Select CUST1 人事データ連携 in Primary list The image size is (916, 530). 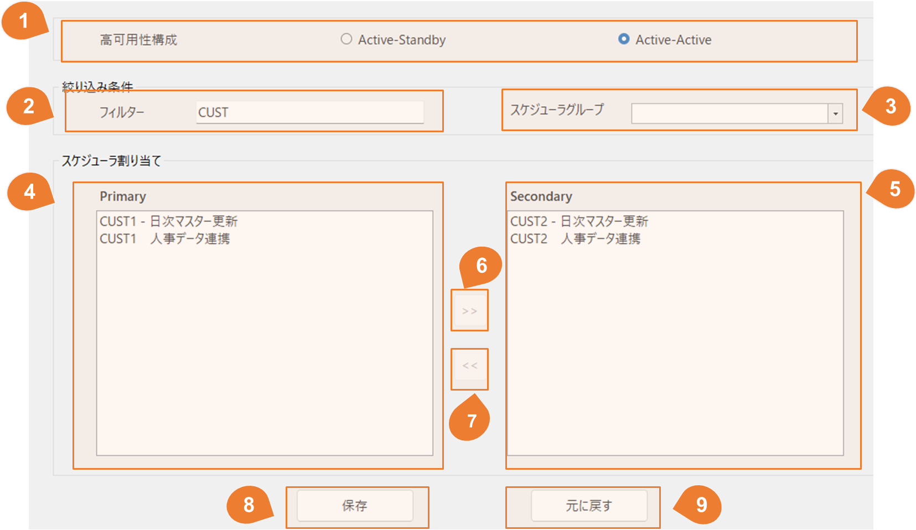click(165, 238)
